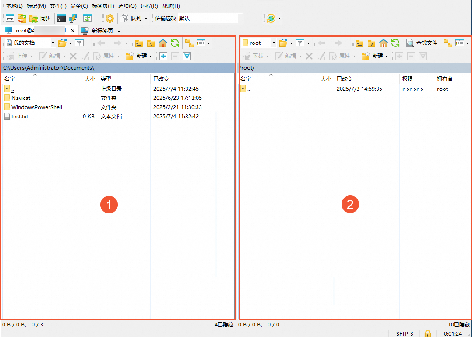Click 查找文件 find files button
Viewport: 472px width, 337px height.
pos(422,43)
